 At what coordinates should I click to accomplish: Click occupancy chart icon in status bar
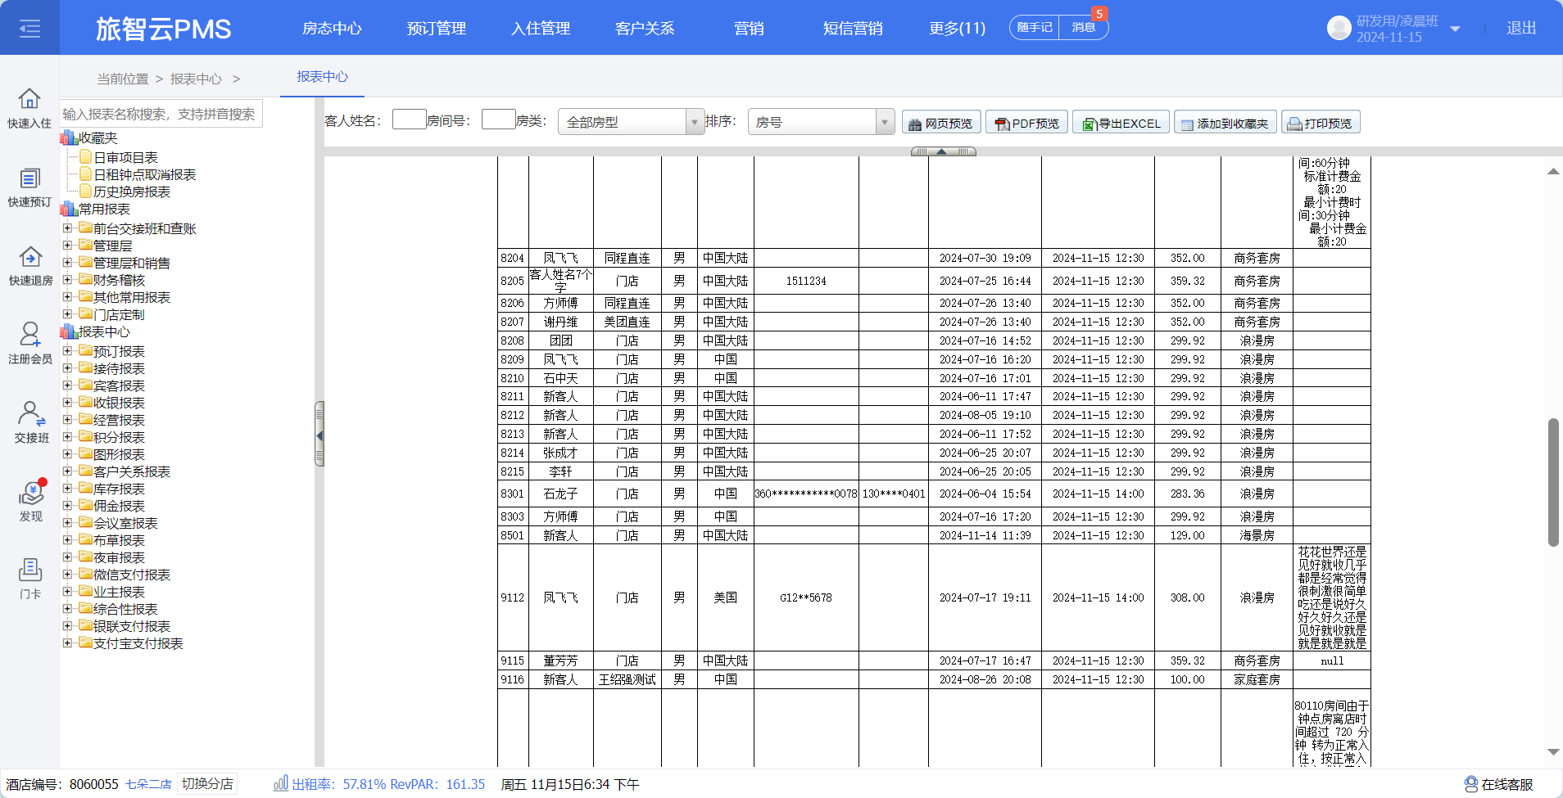(x=281, y=783)
